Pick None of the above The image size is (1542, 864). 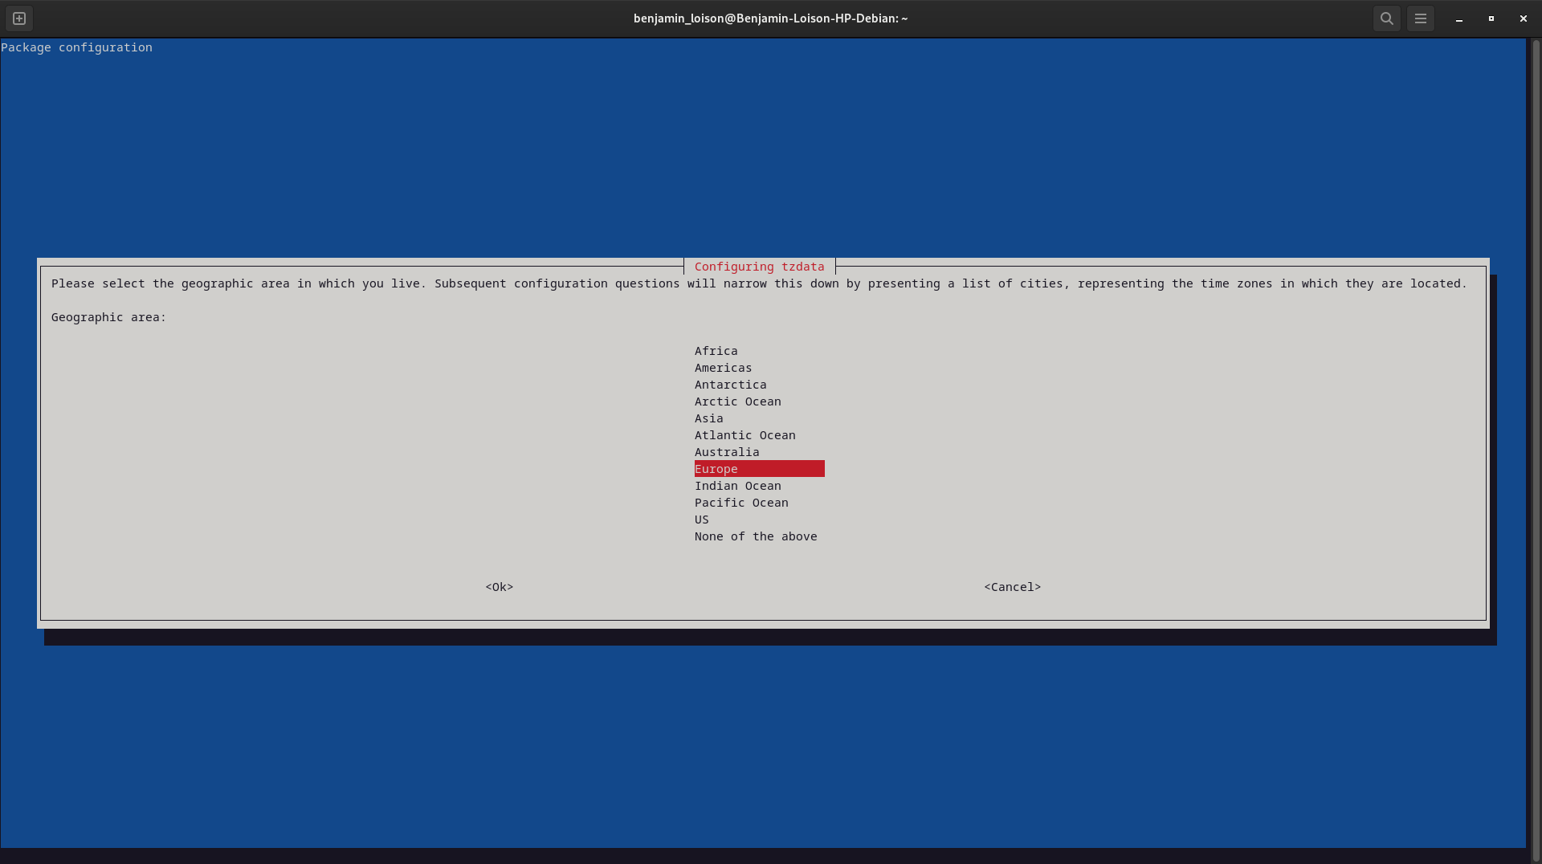click(755, 536)
